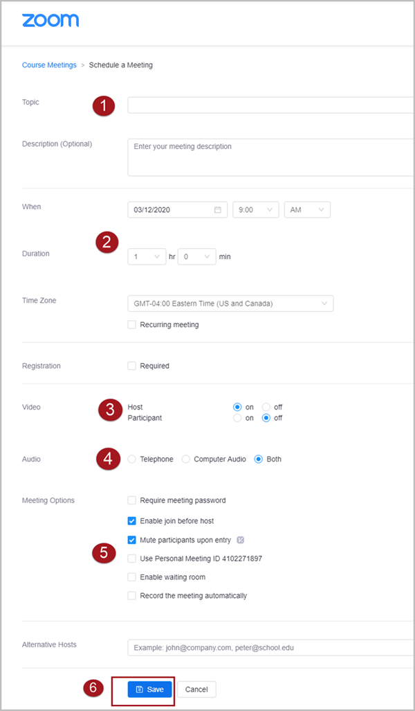Check Require meeting password
The height and width of the screenshot is (711, 415).
point(131,500)
